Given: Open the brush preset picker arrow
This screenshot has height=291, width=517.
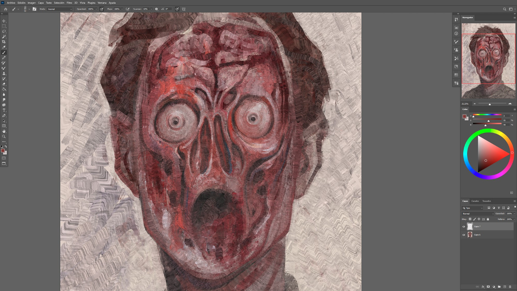Looking at the screenshot, I should point(29,9).
